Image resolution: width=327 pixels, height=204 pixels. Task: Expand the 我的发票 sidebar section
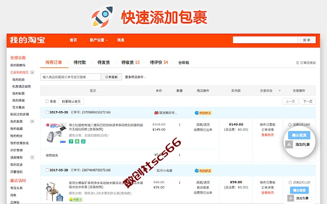pyautogui.click(x=32, y=121)
